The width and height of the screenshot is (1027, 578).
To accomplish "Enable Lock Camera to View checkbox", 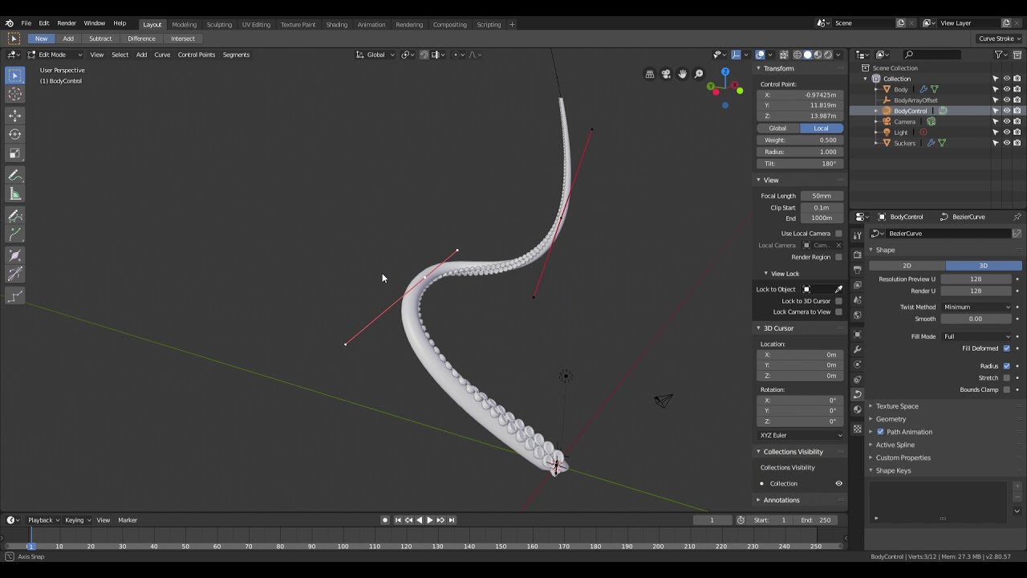I will click(838, 312).
